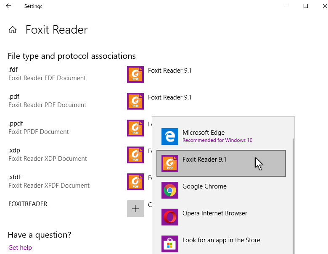Screen dimensions: 328x254
Task: Click Foxit icon for .pdf association
Action: (x=135, y=101)
